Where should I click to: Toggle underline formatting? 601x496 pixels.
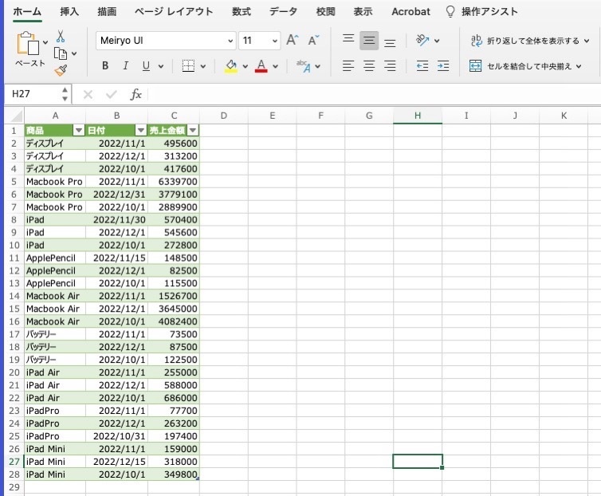pos(146,66)
